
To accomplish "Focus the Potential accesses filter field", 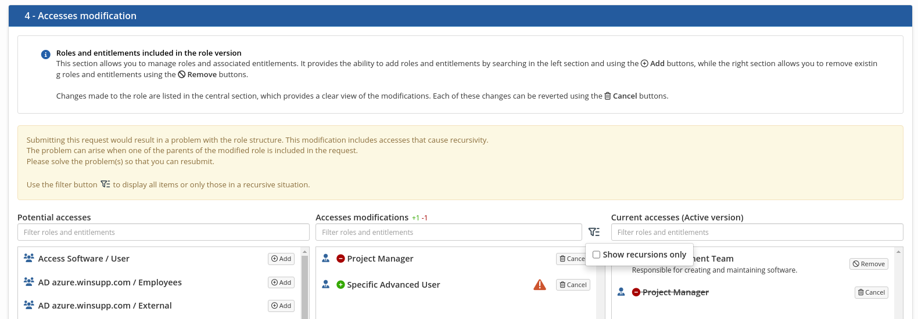I will (163, 232).
